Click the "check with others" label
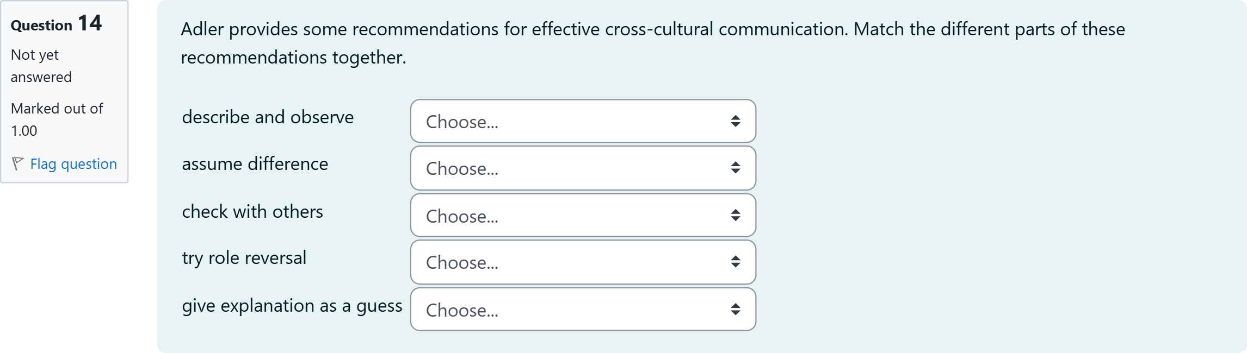Screen dimensions: 1247x353 pos(252,212)
